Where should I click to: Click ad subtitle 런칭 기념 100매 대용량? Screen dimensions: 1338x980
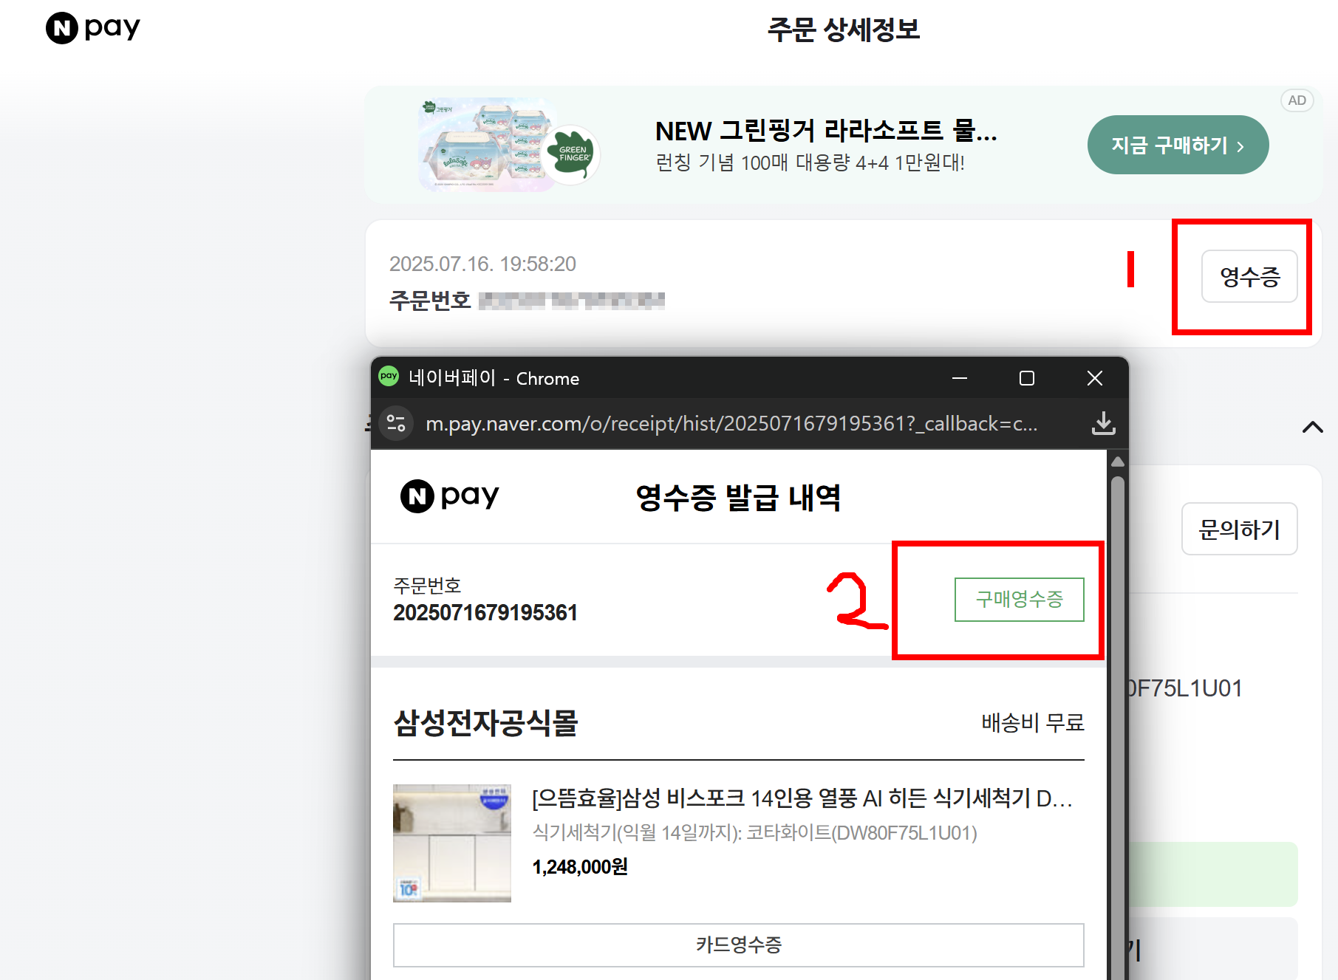[810, 162]
